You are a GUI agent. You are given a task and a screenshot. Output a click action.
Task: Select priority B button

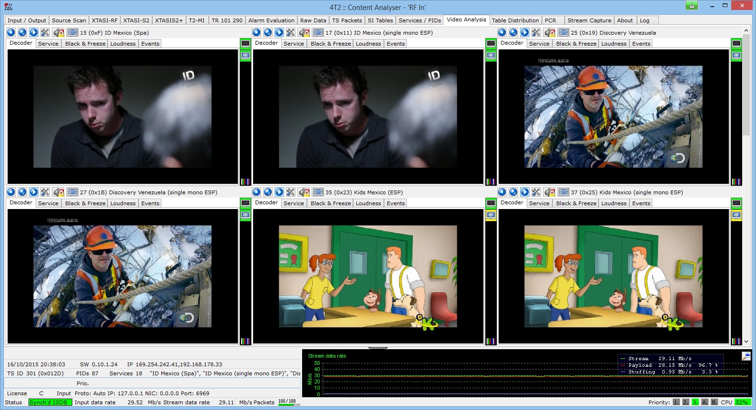tap(714, 402)
